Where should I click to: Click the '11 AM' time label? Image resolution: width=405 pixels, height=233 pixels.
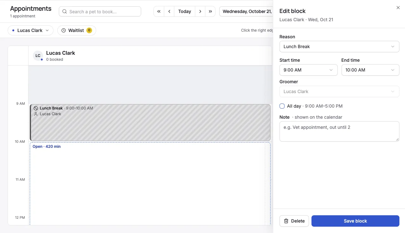[x=20, y=179]
